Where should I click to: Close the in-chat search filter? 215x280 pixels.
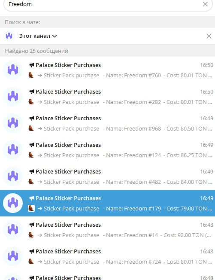coord(209,36)
